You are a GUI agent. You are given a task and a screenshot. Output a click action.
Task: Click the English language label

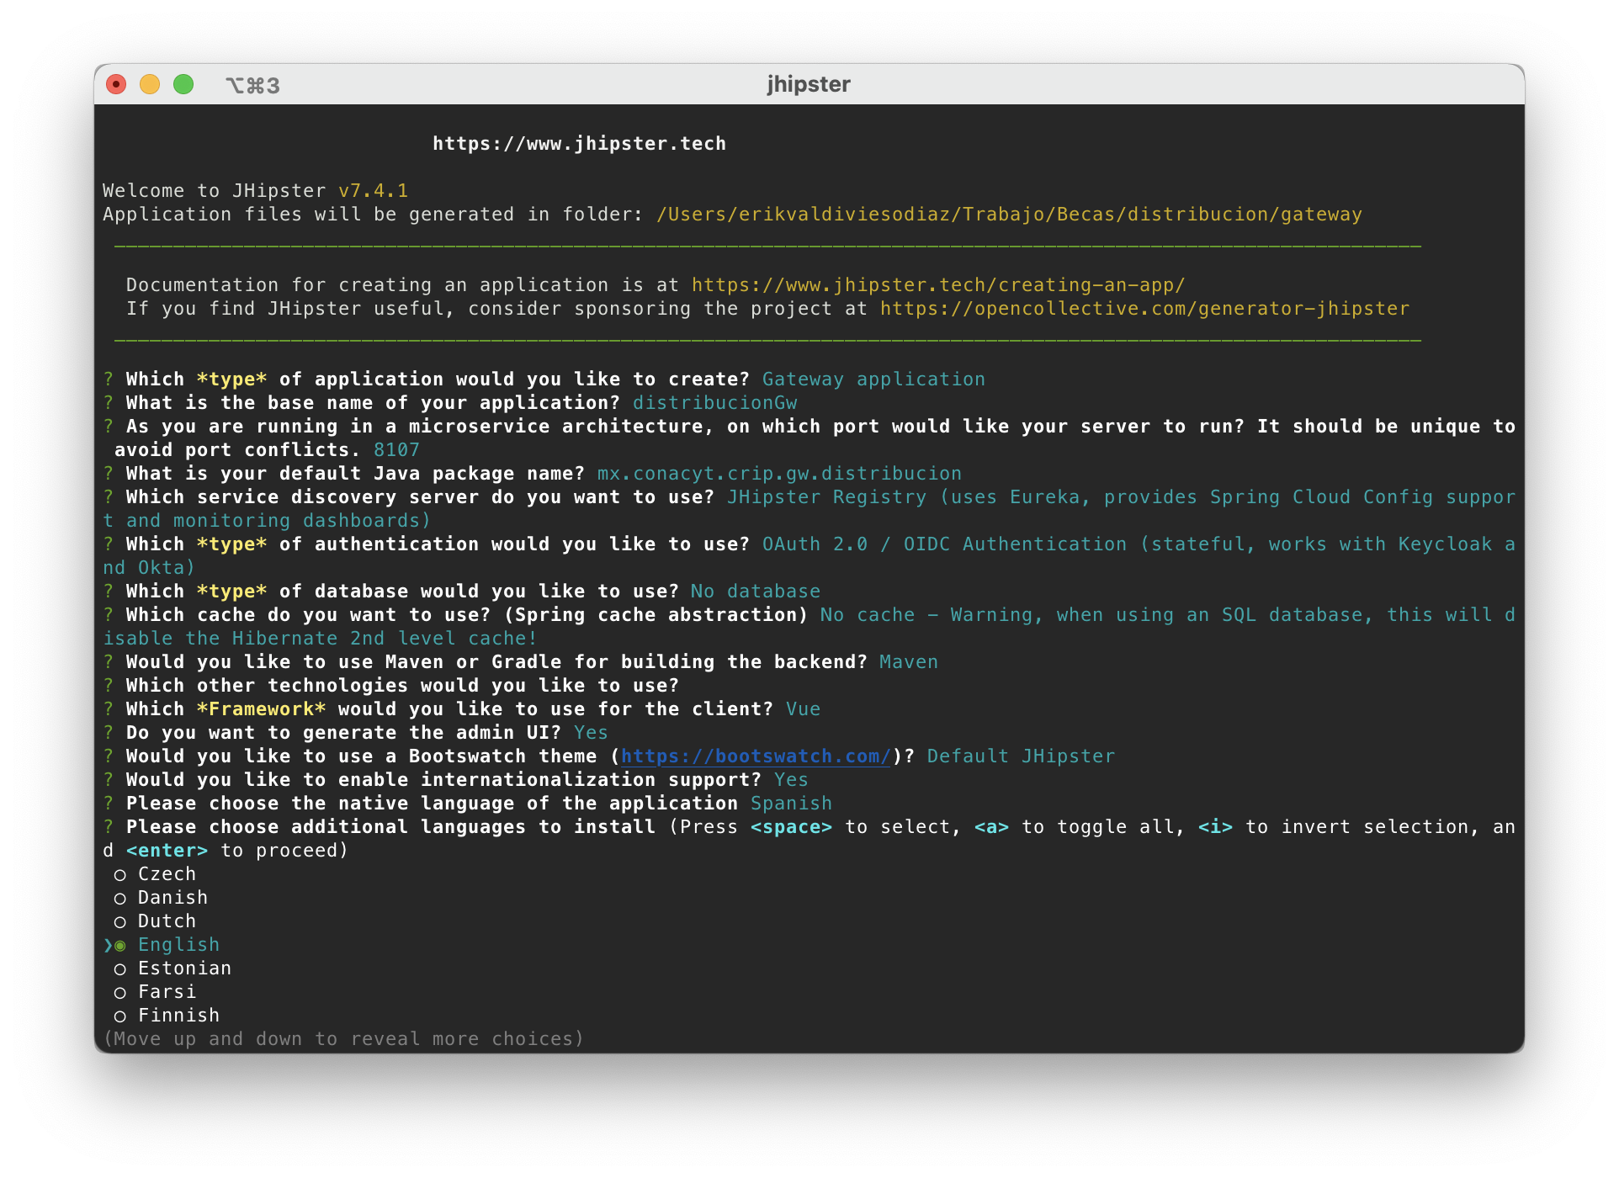tap(178, 945)
